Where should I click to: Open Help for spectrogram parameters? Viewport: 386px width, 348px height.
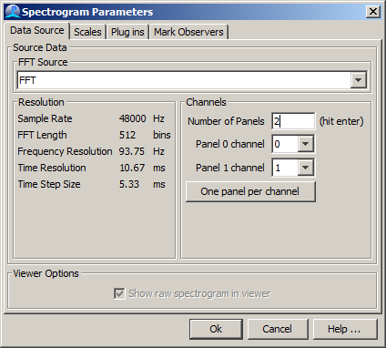tap(344, 329)
